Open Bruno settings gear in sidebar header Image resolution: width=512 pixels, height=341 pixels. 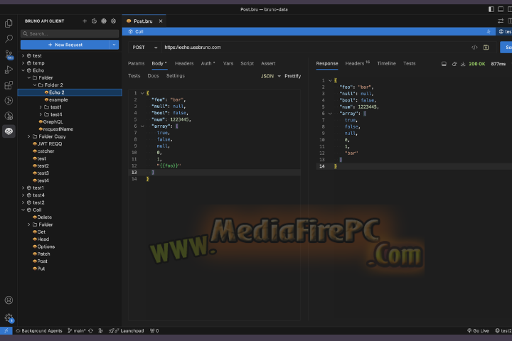tap(113, 21)
